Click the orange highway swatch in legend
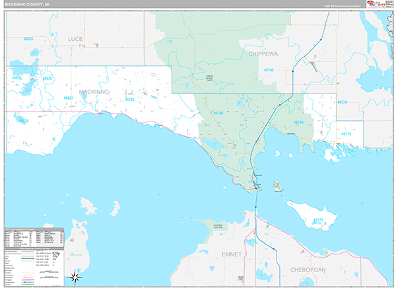Screen dimensions: 396x288 point(28,277)
